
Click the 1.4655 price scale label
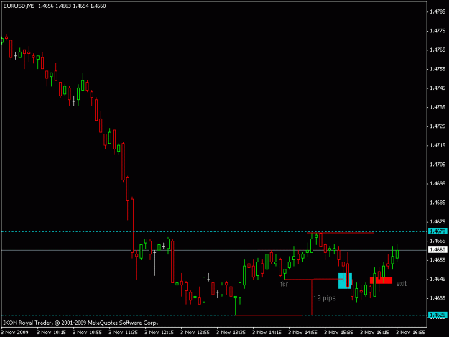click(x=438, y=260)
